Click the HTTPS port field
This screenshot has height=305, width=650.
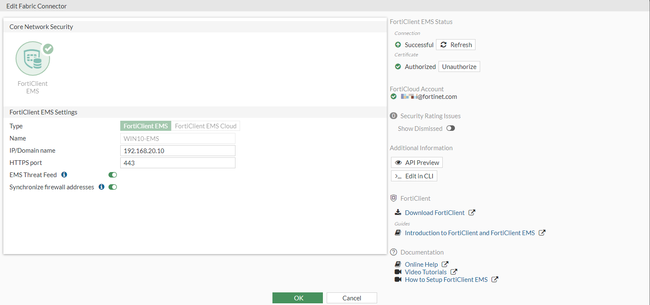[x=177, y=162]
